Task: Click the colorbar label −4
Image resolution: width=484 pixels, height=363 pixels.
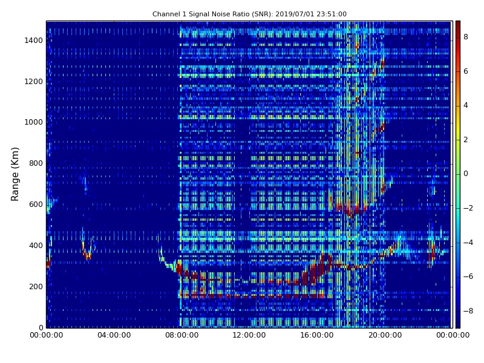Action: (468, 243)
